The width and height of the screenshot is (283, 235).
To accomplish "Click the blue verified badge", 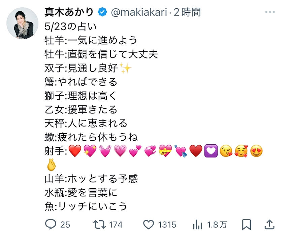I will (102, 12).
